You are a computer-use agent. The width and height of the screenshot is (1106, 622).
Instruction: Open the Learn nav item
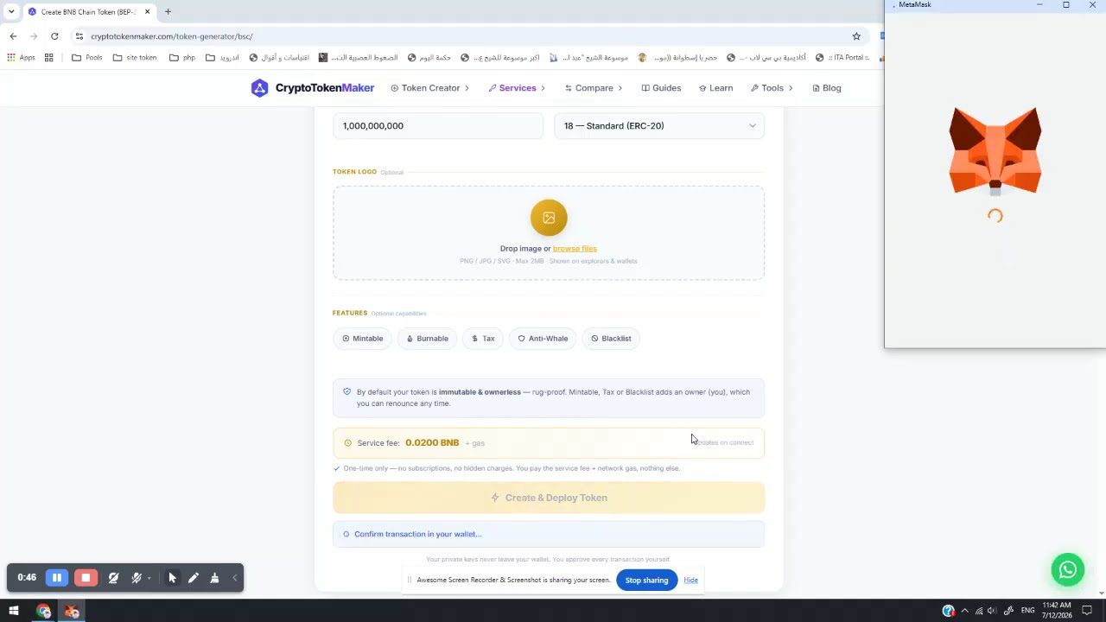715,88
